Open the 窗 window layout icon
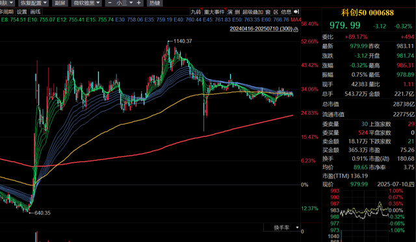Viewport: 416px width, 242px height. [x=268, y=12]
